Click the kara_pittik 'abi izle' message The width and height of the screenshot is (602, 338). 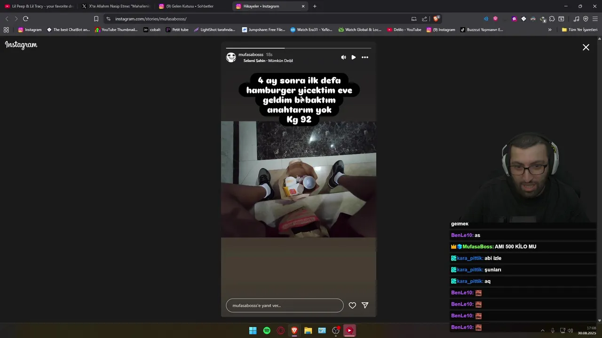[x=476, y=258]
